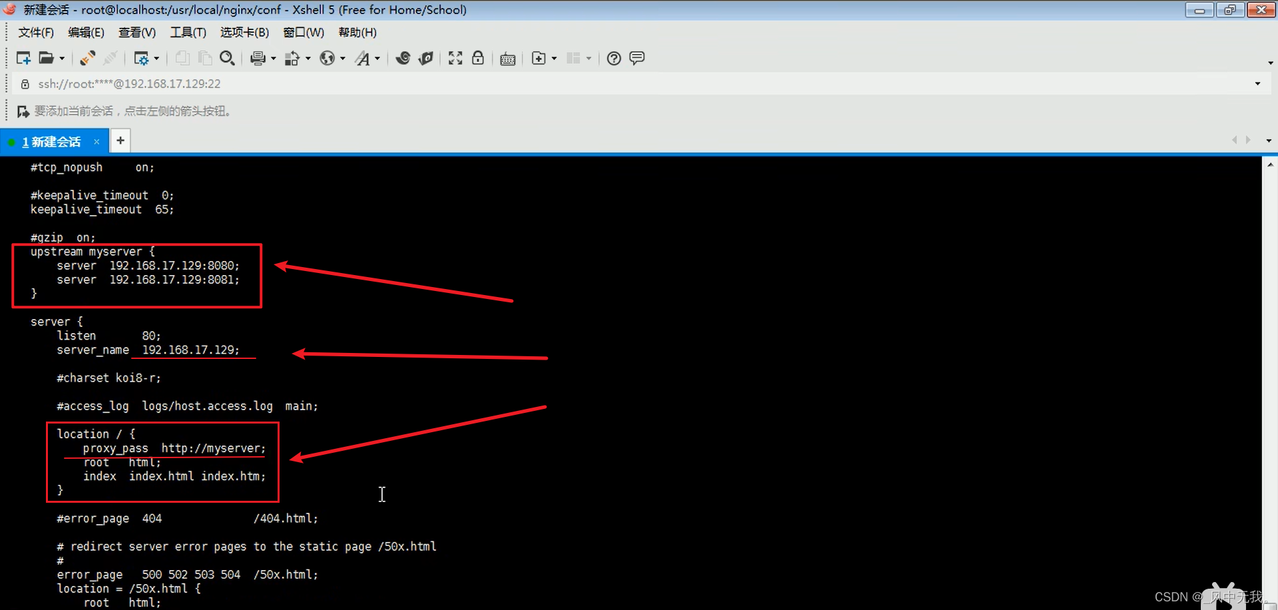
Task: Click the file transfer icon
Action: [x=292, y=59]
